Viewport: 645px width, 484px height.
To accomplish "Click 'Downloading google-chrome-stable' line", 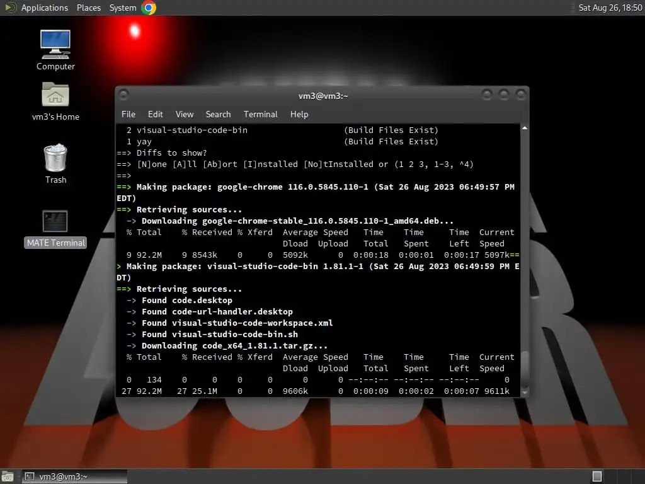I will 290,221.
